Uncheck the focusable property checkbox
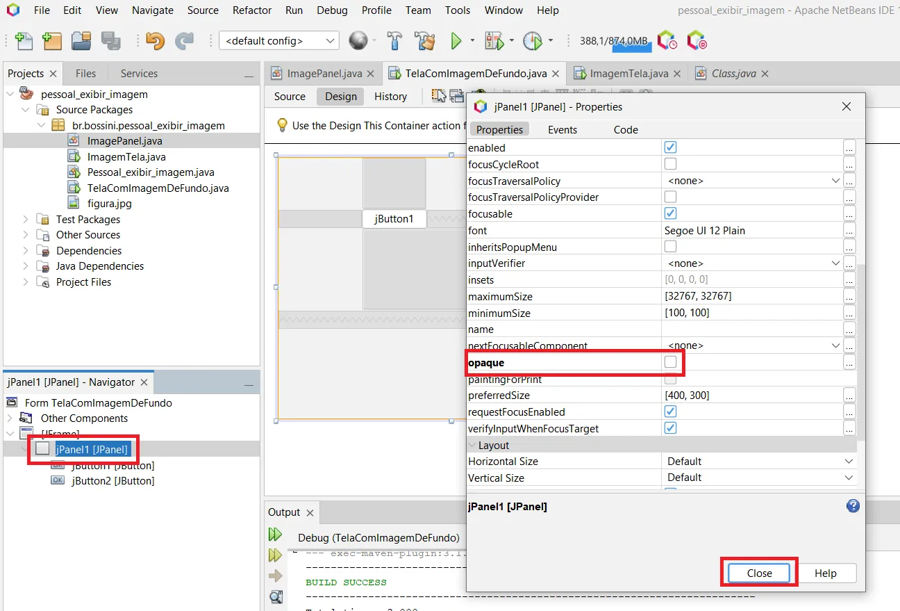 pos(670,213)
